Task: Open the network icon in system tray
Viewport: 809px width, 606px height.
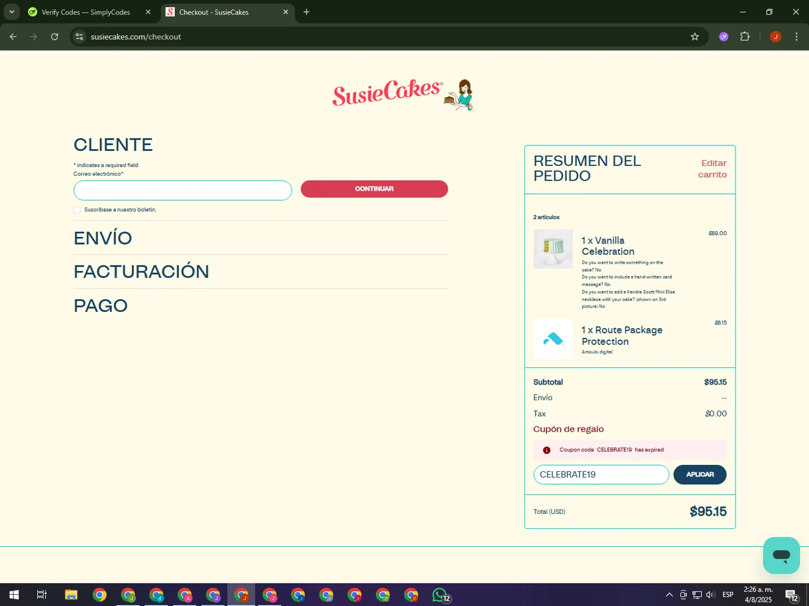Action: pos(697,595)
